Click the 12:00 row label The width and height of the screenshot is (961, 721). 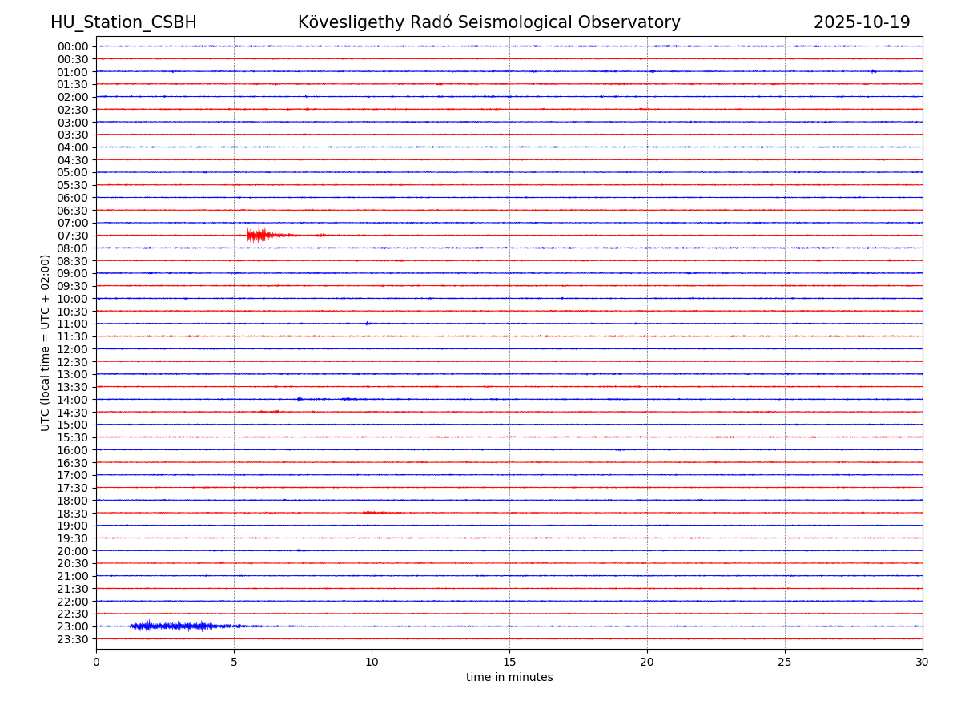pyautogui.click(x=73, y=349)
